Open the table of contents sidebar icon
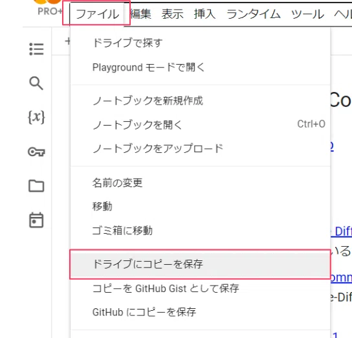The height and width of the screenshot is (338, 352). tap(36, 49)
